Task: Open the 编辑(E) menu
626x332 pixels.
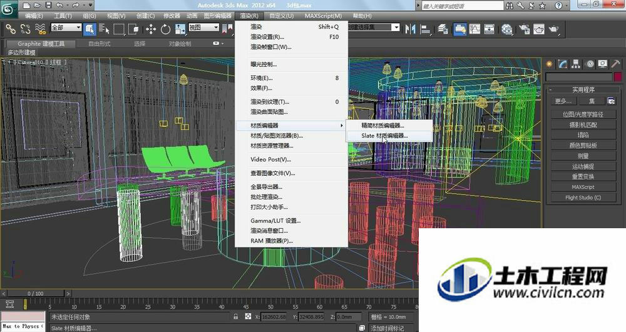Action: click(34, 16)
